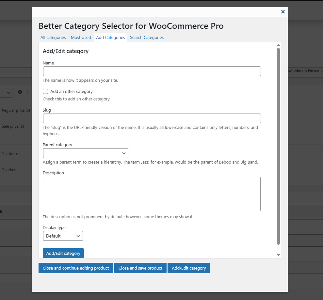The width and height of the screenshot is (323, 300).
Task: Click the Better Category Selector title text
Action: point(131,26)
